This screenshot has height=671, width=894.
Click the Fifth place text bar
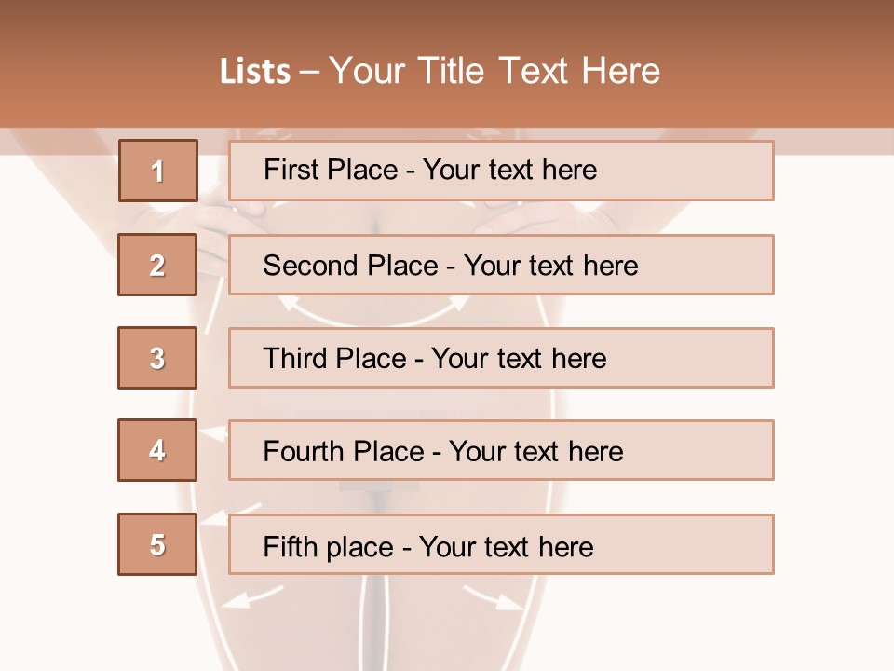[x=501, y=544]
